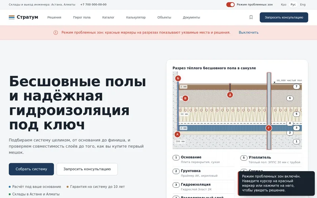317x198 pixels.
Task: Click red marker Г on the pipe
Action: coord(269,128)
